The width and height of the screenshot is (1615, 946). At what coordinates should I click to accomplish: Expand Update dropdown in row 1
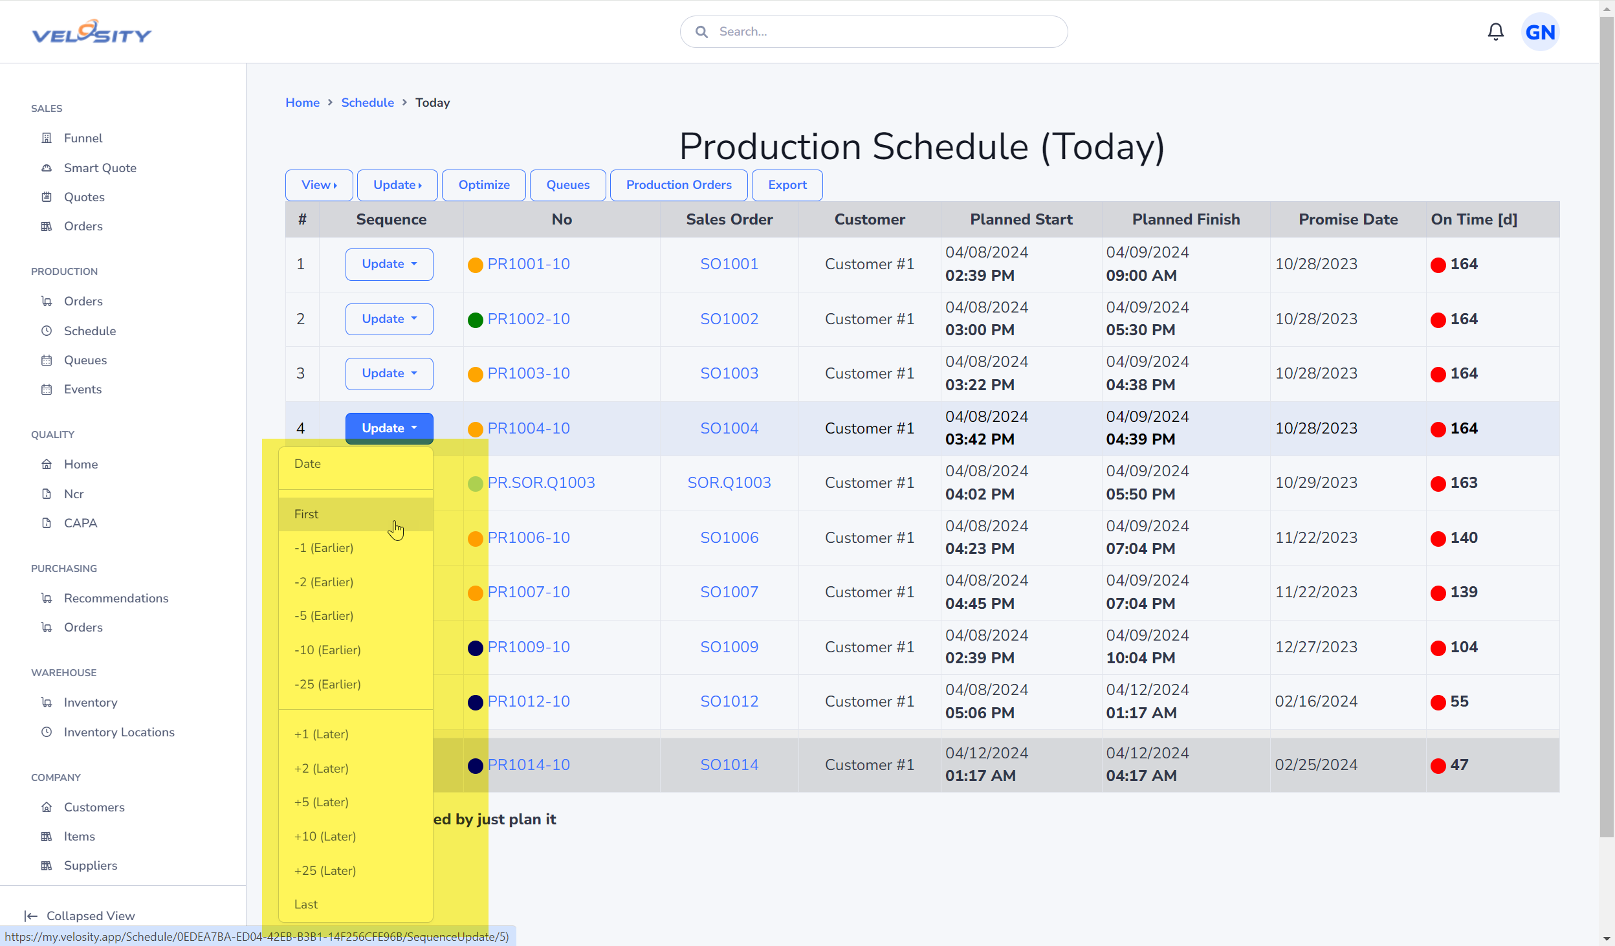389,264
